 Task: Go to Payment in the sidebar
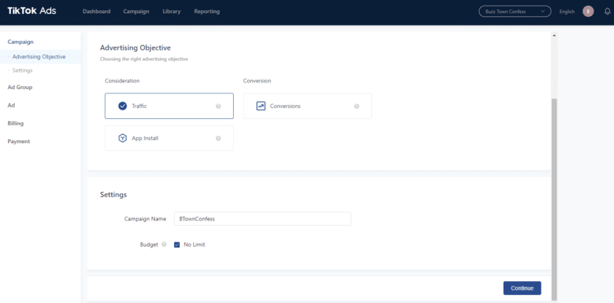(19, 141)
